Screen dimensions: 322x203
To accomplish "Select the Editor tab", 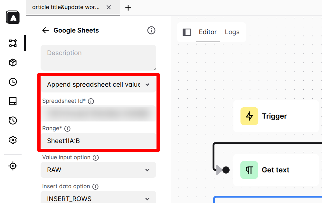I will point(208,32).
